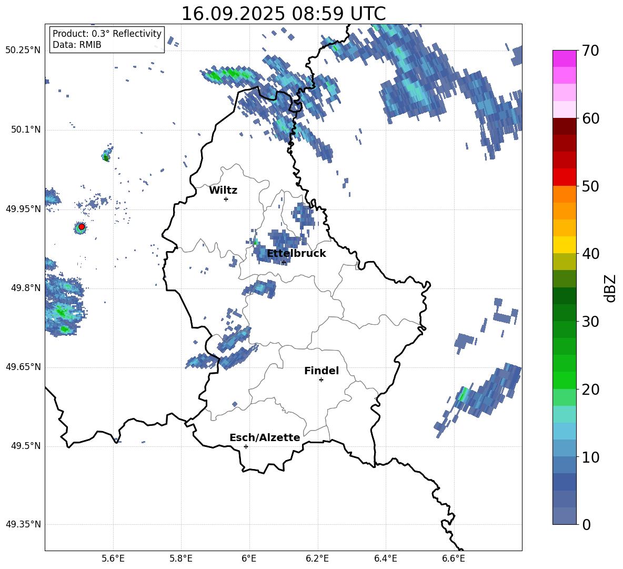Click the 'Product: 0.3° Reflectivity' label
Image resolution: width=623 pixels, height=569 pixels.
[107, 33]
